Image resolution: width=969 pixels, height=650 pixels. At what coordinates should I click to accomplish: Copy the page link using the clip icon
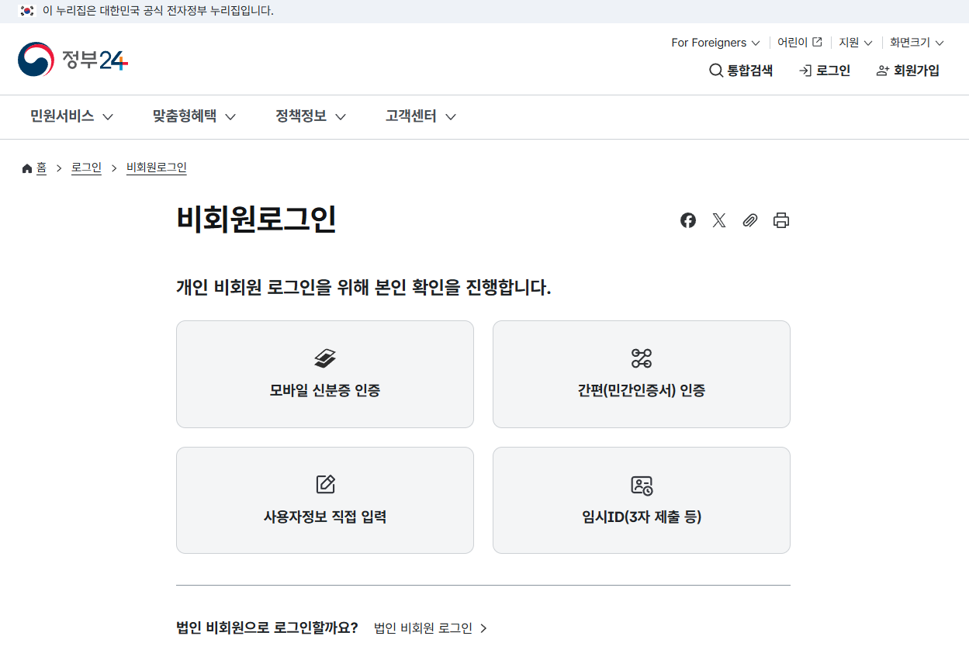click(749, 220)
